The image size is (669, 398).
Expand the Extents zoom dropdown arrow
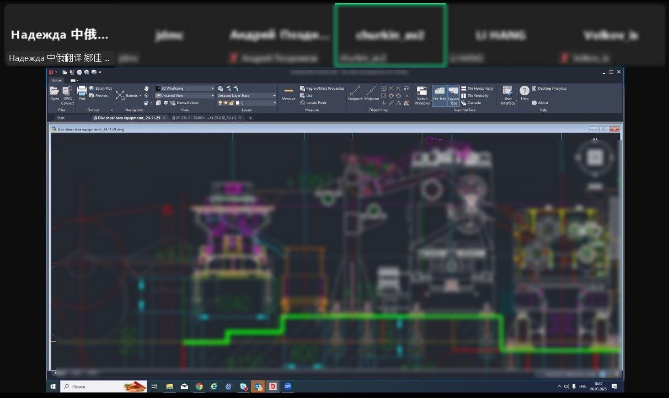click(x=140, y=96)
